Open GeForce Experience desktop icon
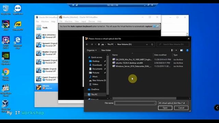Viewport: 219px width, 123px height. pos(6,58)
